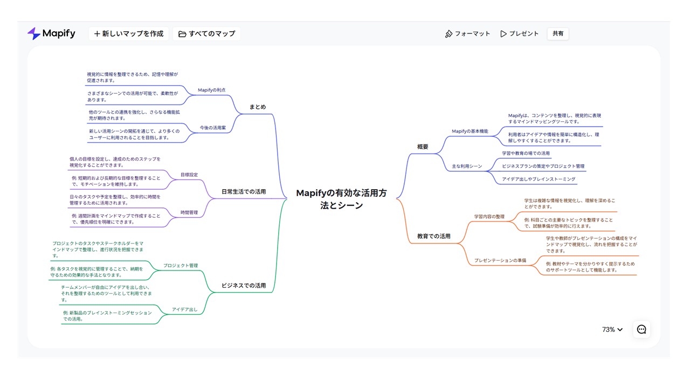
Task: Open the フォーマット panel
Action: click(x=467, y=33)
